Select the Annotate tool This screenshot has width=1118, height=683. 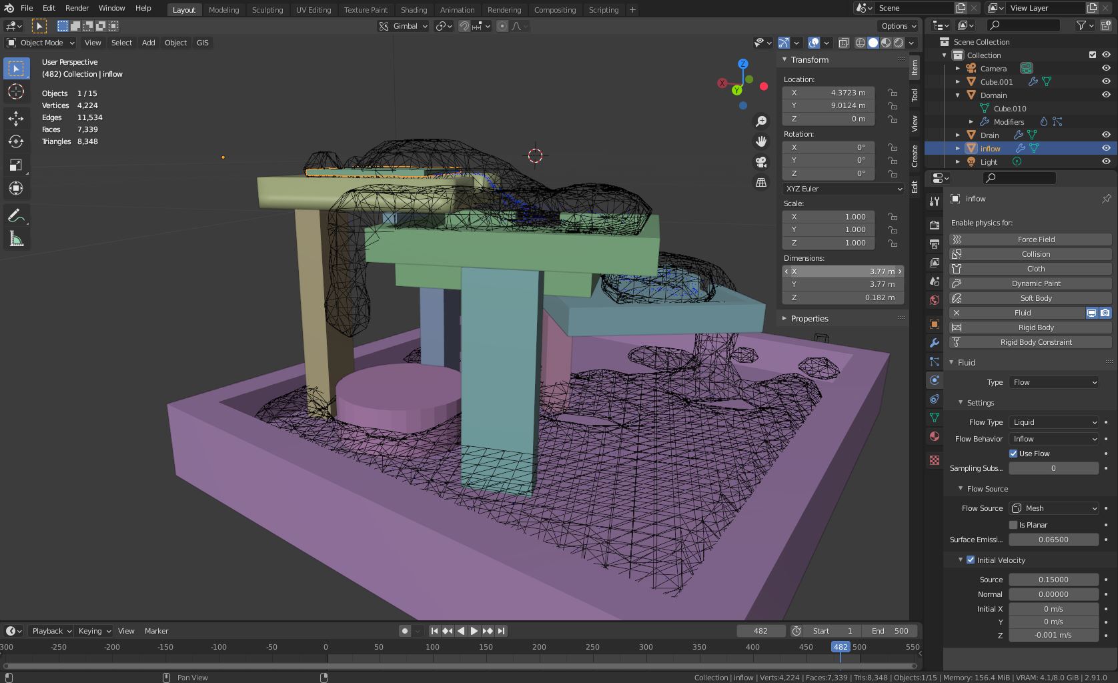[x=16, y=216]
